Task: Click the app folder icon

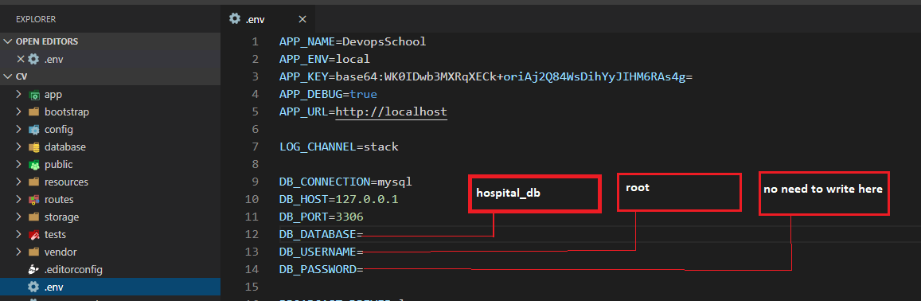Action: click(34, 95)
